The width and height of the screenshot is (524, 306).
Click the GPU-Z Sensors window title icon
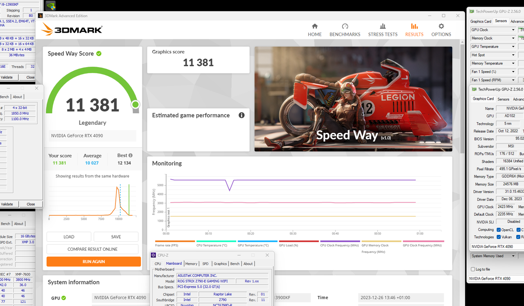pos(472,11)
